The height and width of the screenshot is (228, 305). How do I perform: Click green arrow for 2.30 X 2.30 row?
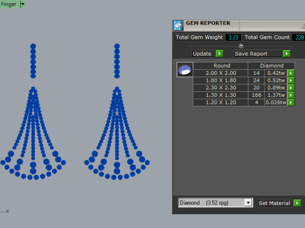pyautogui.click(x=291, y=88)
